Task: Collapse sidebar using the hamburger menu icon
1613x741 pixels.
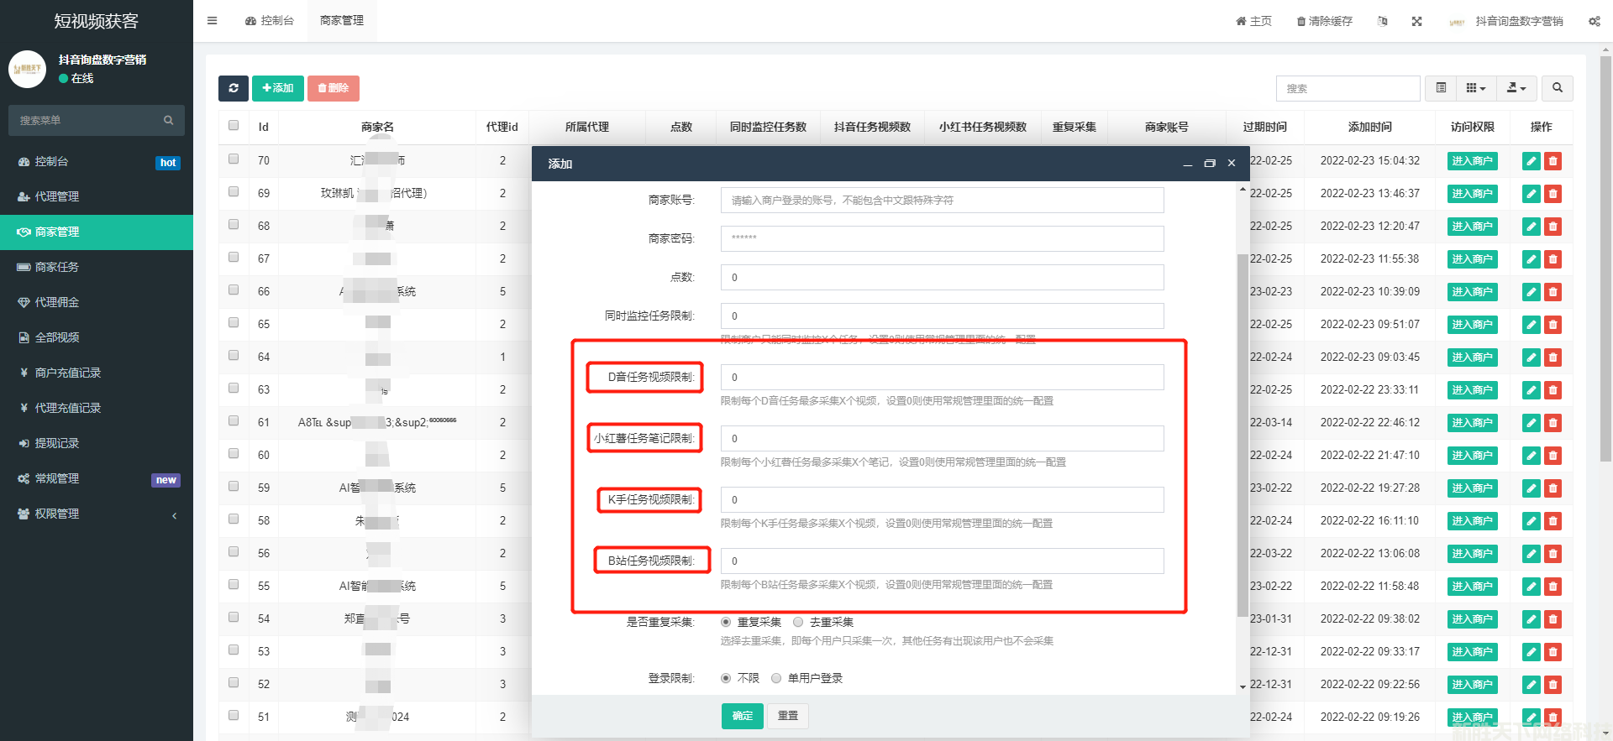Action: pos(213,21)
